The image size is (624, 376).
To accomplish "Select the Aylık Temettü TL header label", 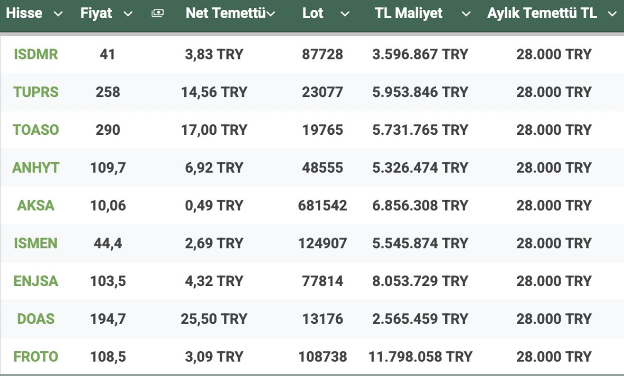I will (542, 13).
